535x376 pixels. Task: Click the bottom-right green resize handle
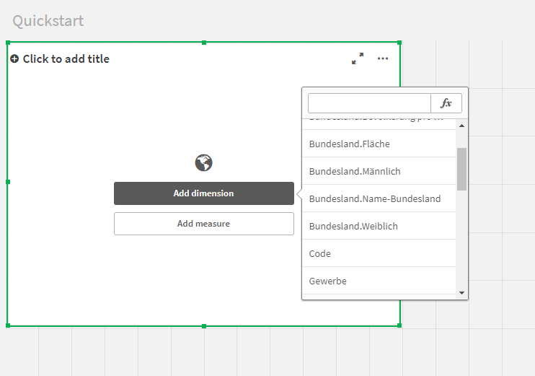[x=399, y=325]
